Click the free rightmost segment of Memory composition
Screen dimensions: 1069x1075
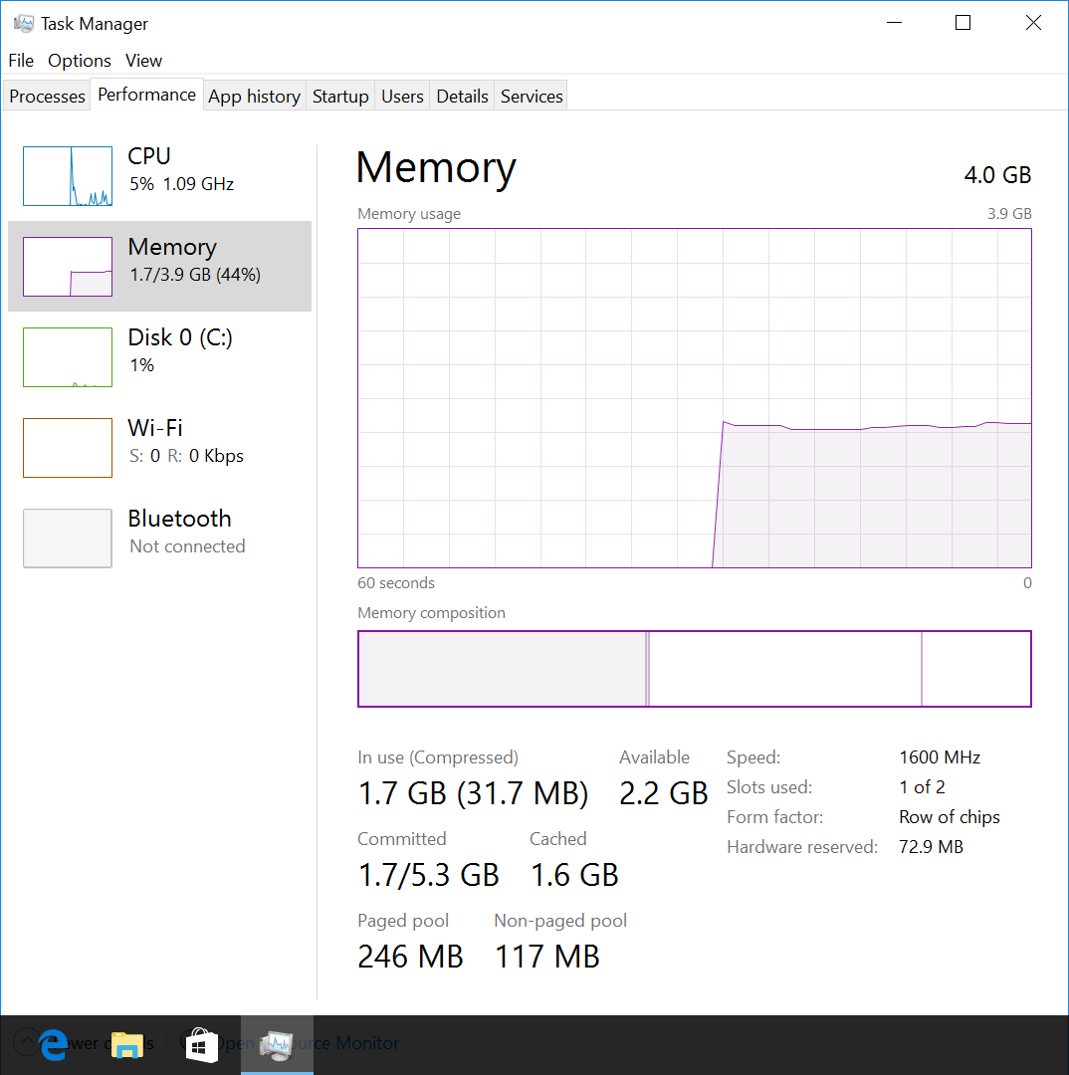pyautogui.click(x=976, y=669)
